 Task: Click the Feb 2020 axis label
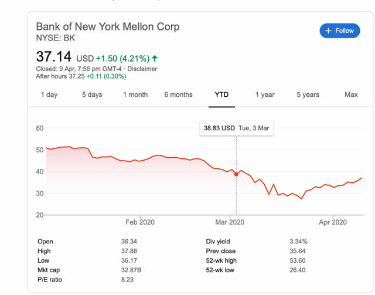point(140,222)
